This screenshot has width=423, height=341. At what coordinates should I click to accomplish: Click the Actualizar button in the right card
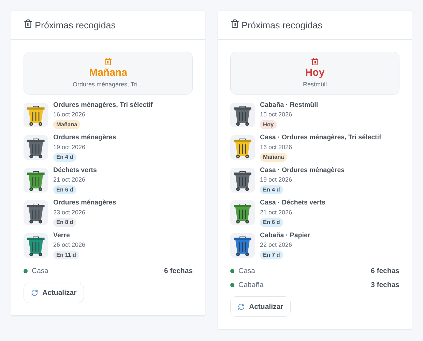tap(260, 307)
